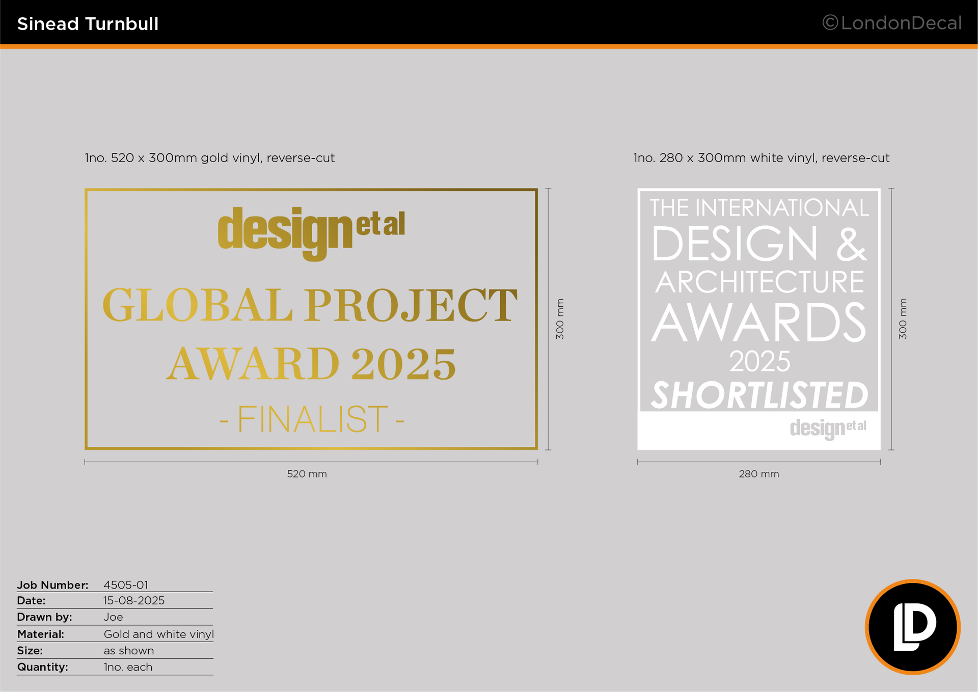Viewport: 978px width, 692px height.
Task: Click the Sinead Turnbull header title
Action: click(88, 24)
